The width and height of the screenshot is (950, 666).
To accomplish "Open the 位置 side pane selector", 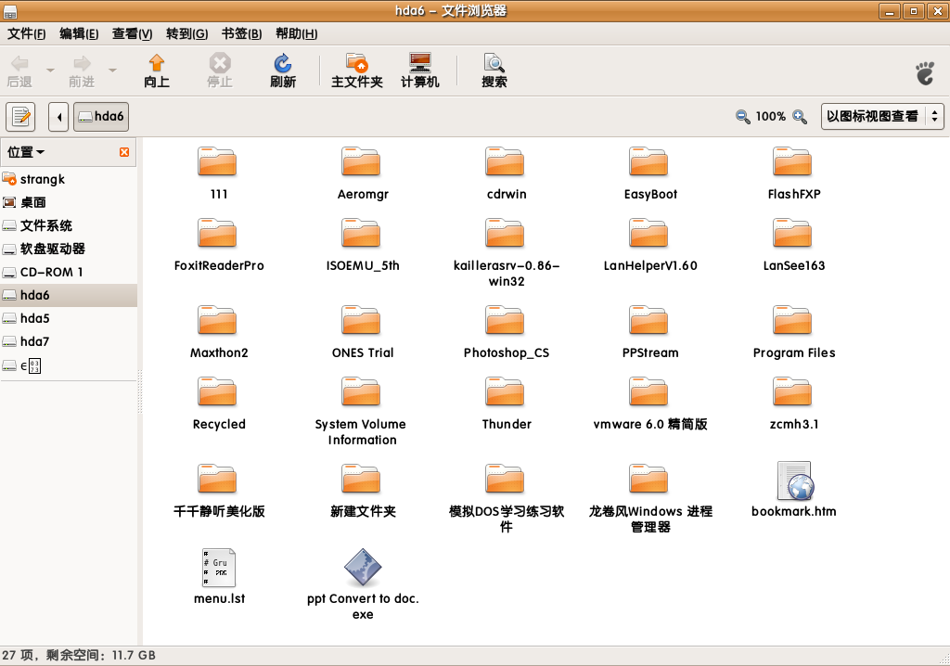I will click(25, 152).
